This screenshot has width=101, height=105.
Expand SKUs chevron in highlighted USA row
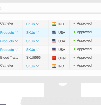pyautogui.click(x=37, y=32)
